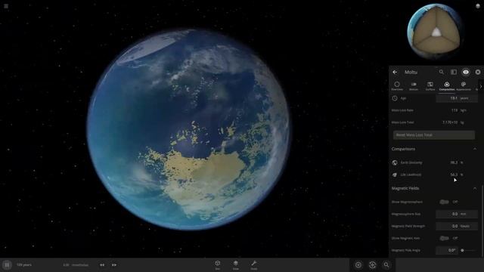The width and height of the screenshot is (484, 272).
Task: Click the Add object plus icon
Action: click(x=358, y=265)
